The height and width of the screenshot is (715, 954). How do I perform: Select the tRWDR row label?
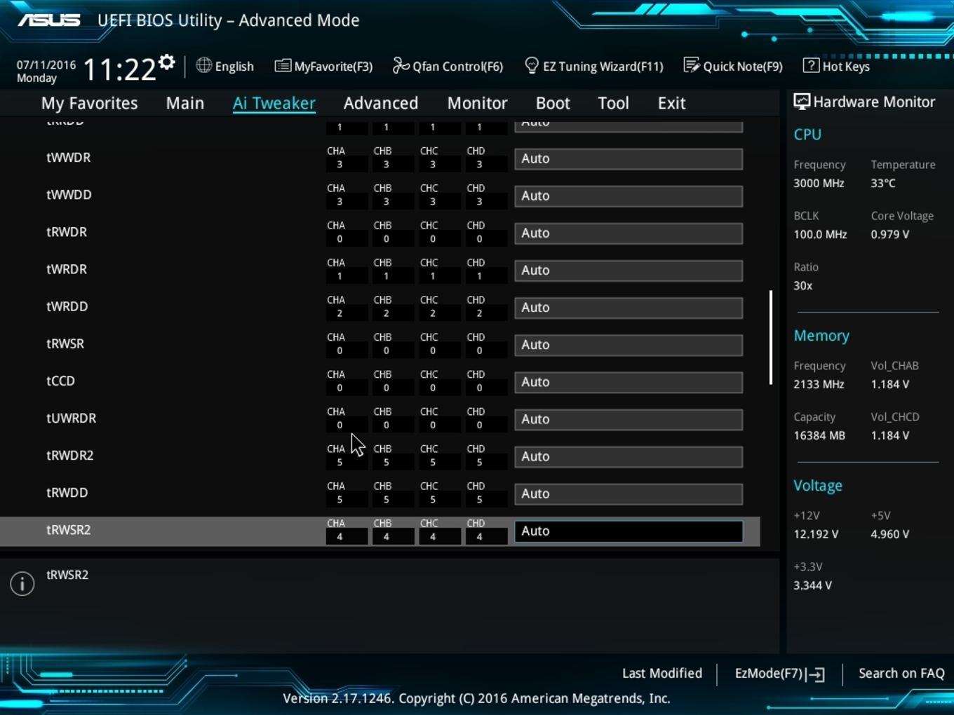coord(67,232)
